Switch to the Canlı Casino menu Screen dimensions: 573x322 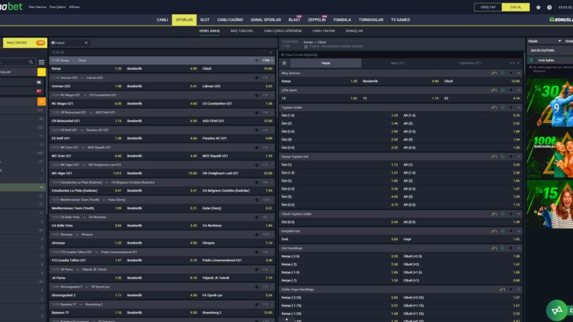point(230,20)
